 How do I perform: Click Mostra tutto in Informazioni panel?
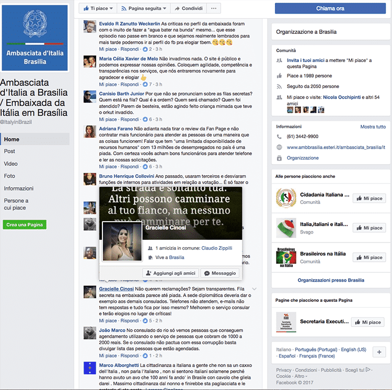(373, 127)
